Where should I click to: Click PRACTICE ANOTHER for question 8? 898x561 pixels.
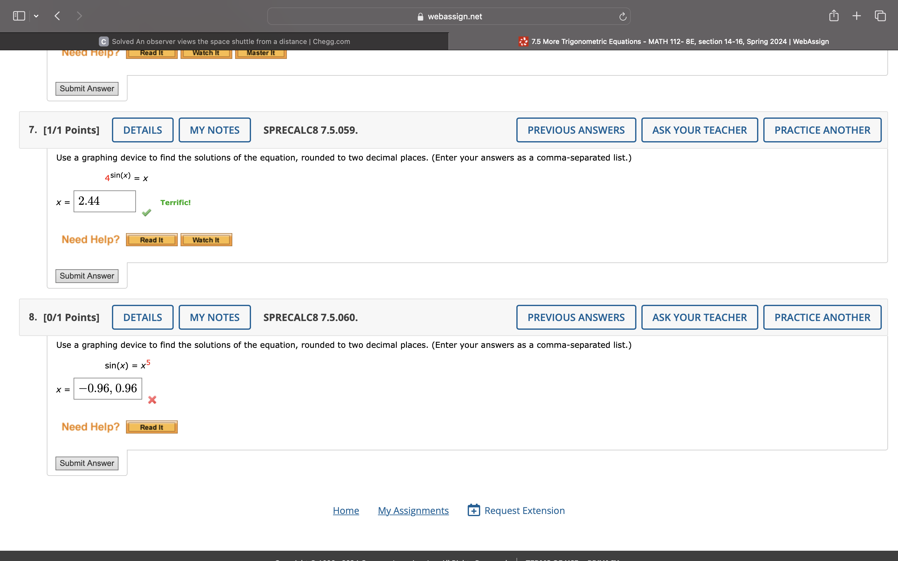tap(822, 317)
